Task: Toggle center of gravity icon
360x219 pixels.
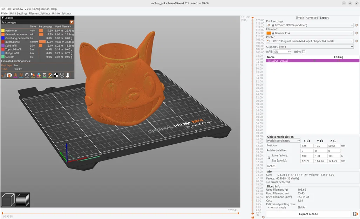Action: 56,75
